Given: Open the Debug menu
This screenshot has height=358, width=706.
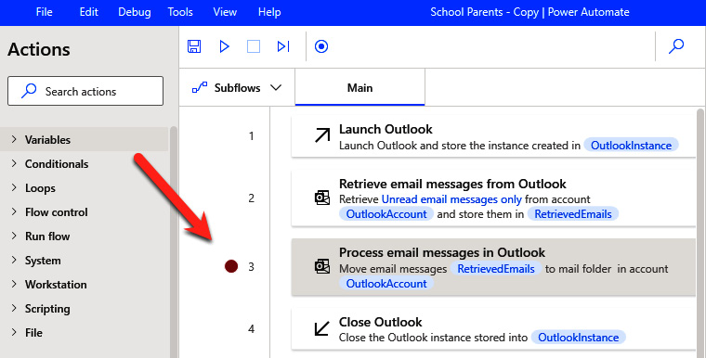Looking at the screenshot, I should point(134,12).
